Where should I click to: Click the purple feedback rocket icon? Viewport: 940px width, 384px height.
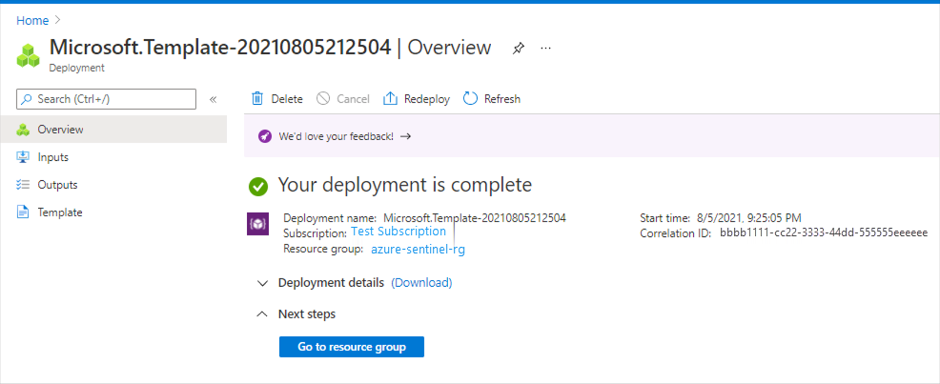tap(264, 136)
